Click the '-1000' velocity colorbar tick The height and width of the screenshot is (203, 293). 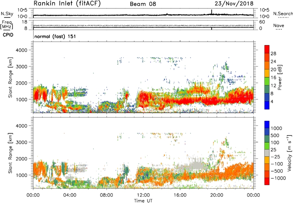[278, 178]
